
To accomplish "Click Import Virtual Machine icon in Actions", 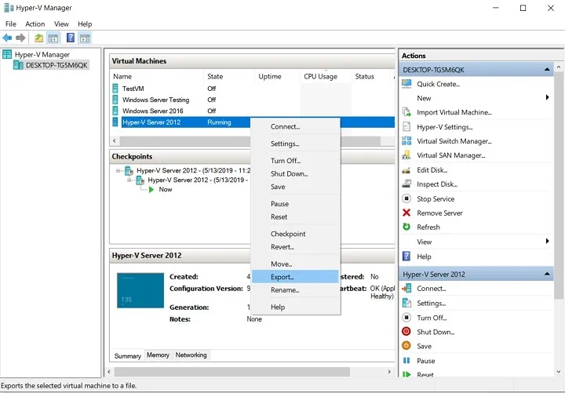I will pyautogui.click(x=406, y=112).
